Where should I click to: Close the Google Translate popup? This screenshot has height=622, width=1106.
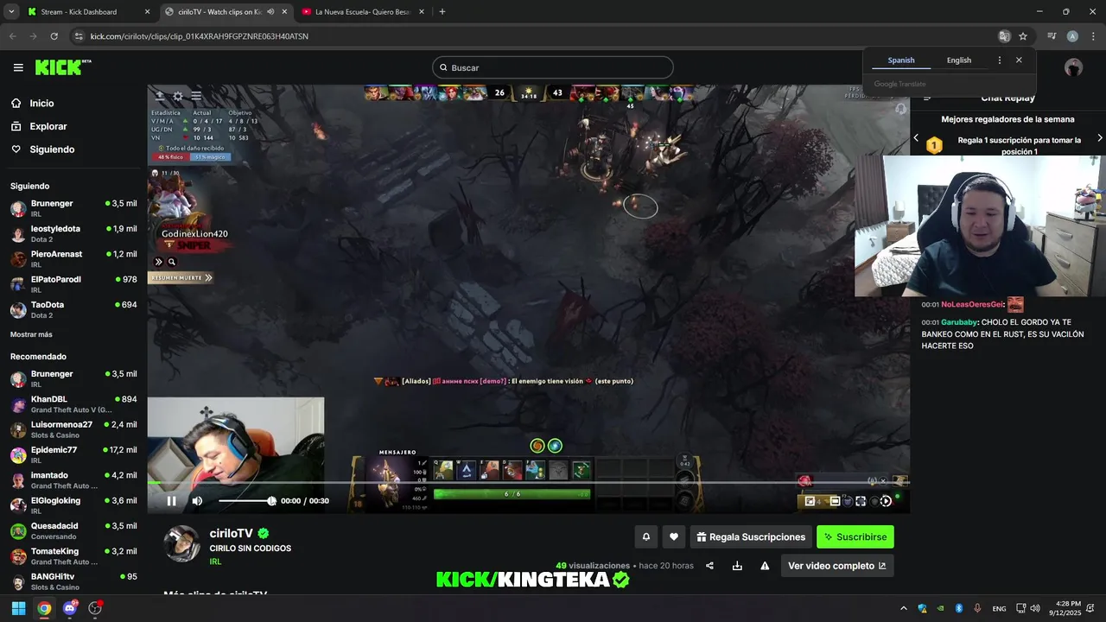point(1019,60)
